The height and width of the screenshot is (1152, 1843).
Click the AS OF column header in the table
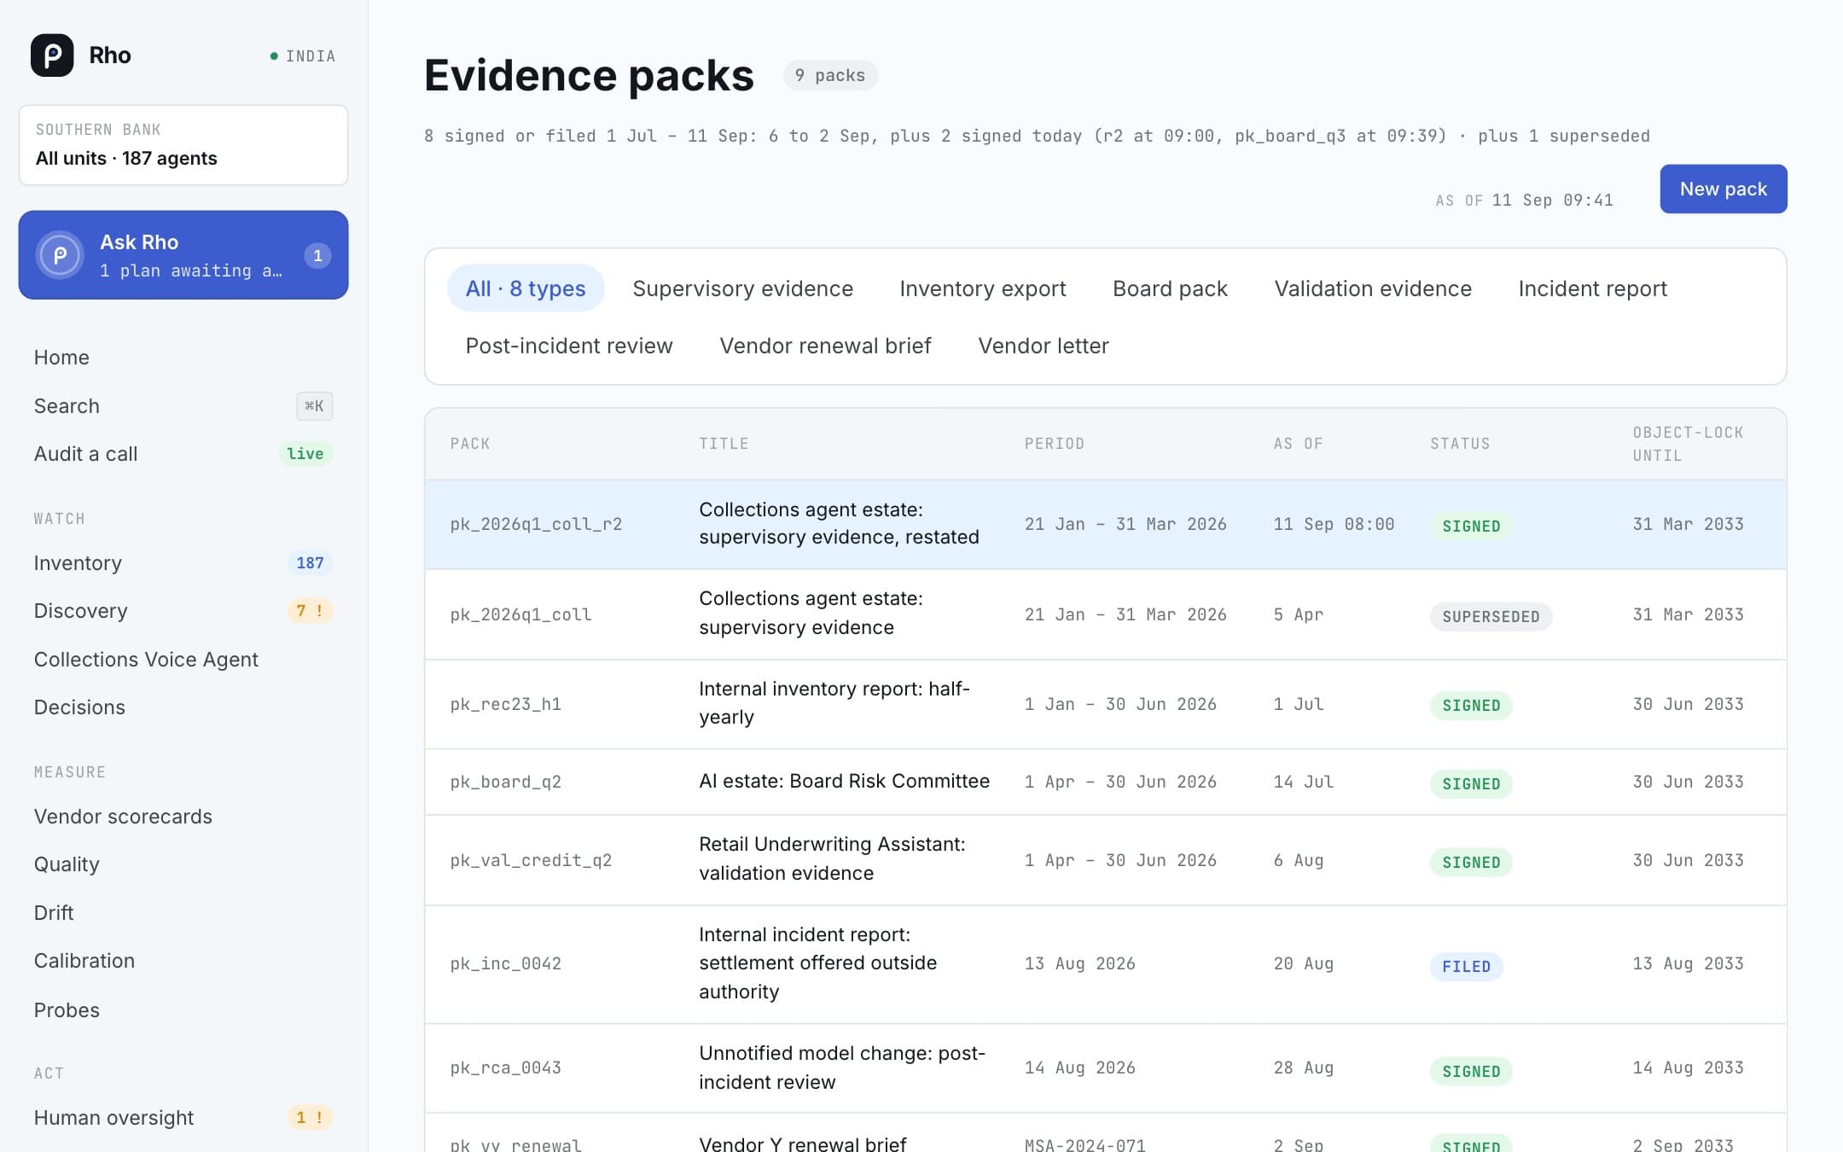click(x=1298, y=444)
